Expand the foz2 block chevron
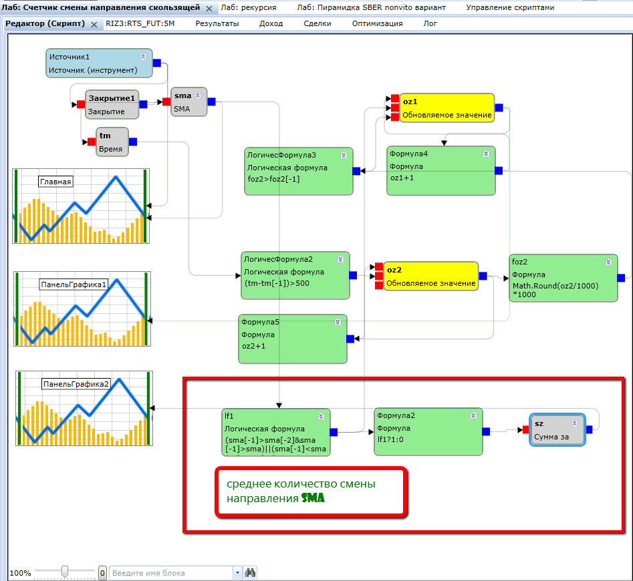Viewport: 633px width, 581px height. click(x=608, y=262)
